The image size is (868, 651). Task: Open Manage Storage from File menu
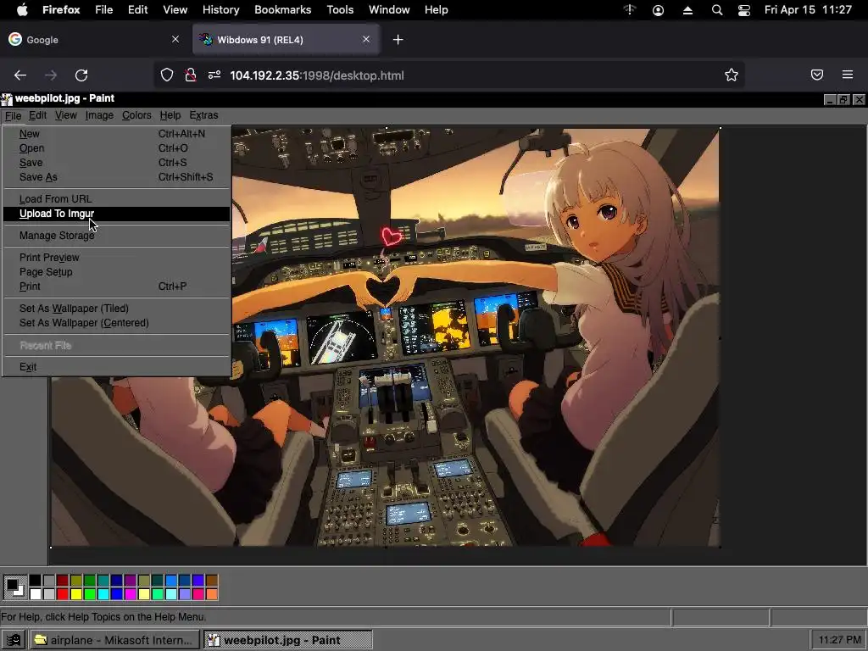click(116, 236)
